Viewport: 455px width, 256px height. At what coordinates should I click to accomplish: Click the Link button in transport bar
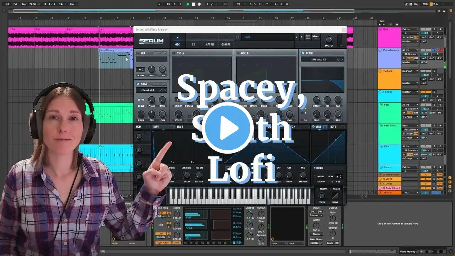pyautogui.click(x=7, y=4)
